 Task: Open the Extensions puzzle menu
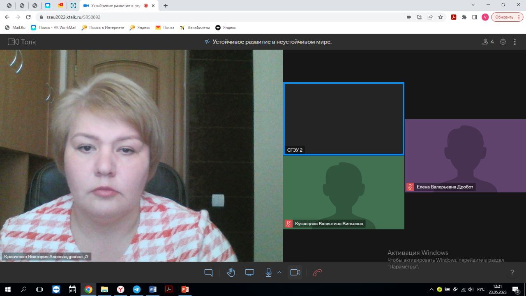pyautogui.click(x=464, y=17)
